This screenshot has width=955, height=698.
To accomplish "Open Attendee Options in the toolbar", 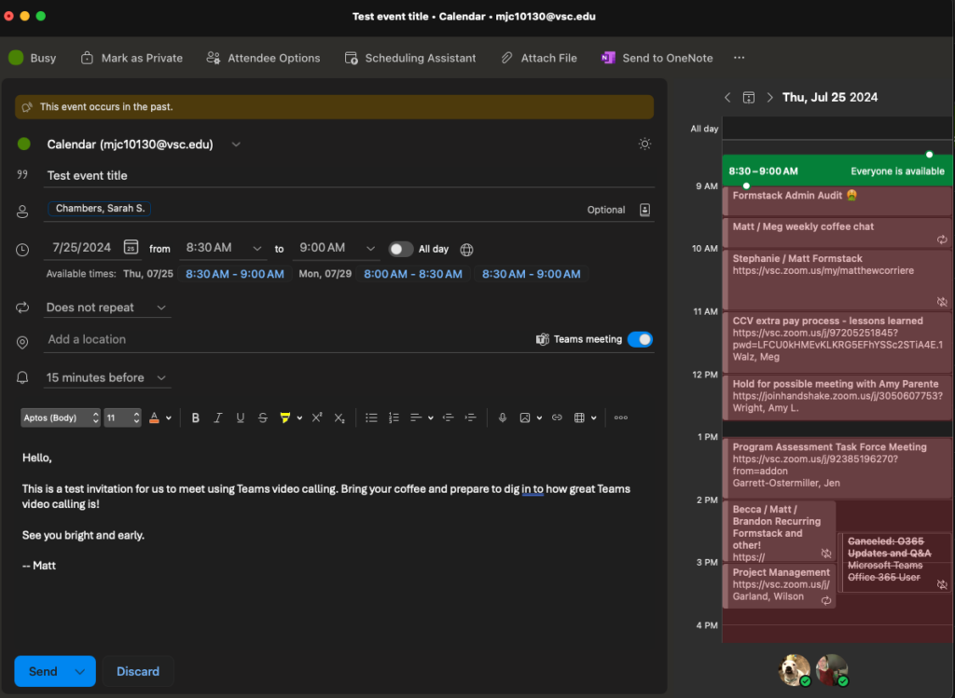I will (x=264, y=58).
